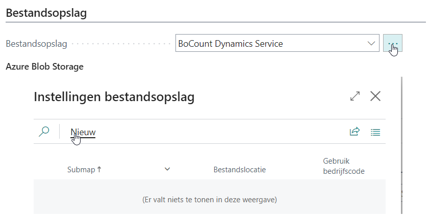Sort by the Submap column header
The width and height of the screenshot is (430, 218).
click(x=81, y=170)
